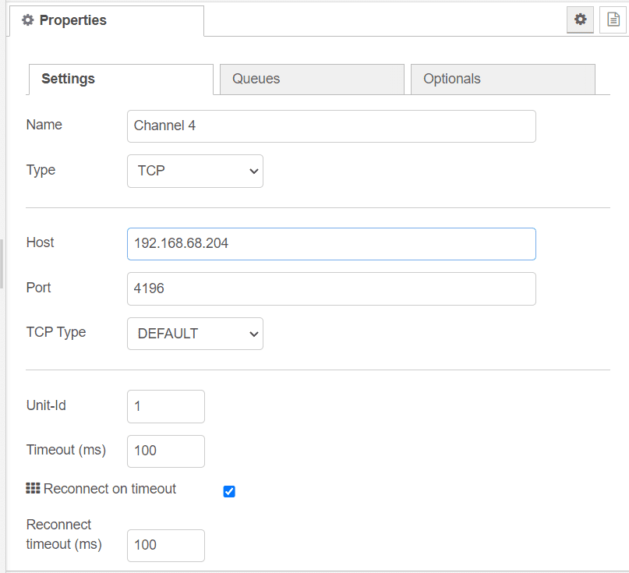The width and height of the screenshot is (629, 573).
Task: Click the Name field containing Channel 4
Action: tap(330, 126)
